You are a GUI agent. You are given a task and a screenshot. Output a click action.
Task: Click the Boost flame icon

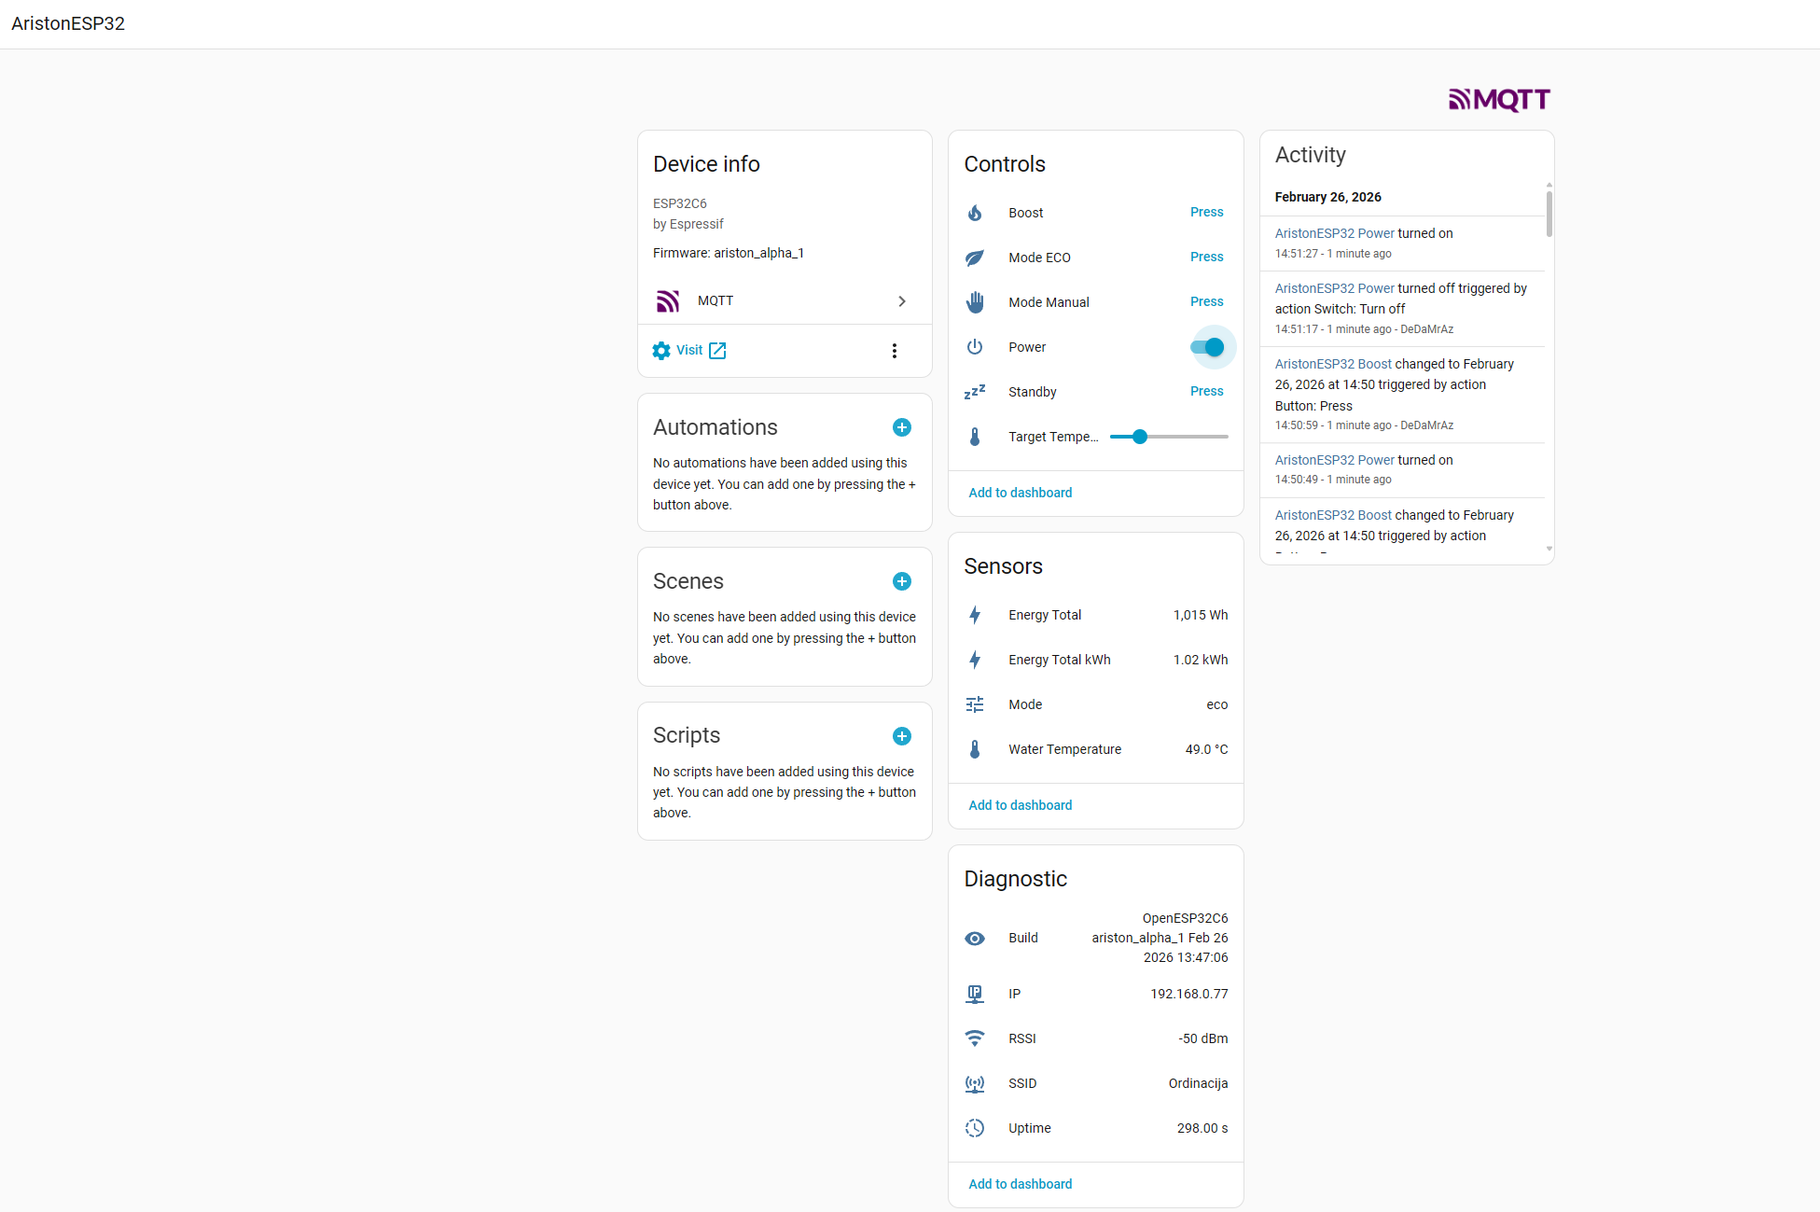pyautogui.click(x=975, y=213)
